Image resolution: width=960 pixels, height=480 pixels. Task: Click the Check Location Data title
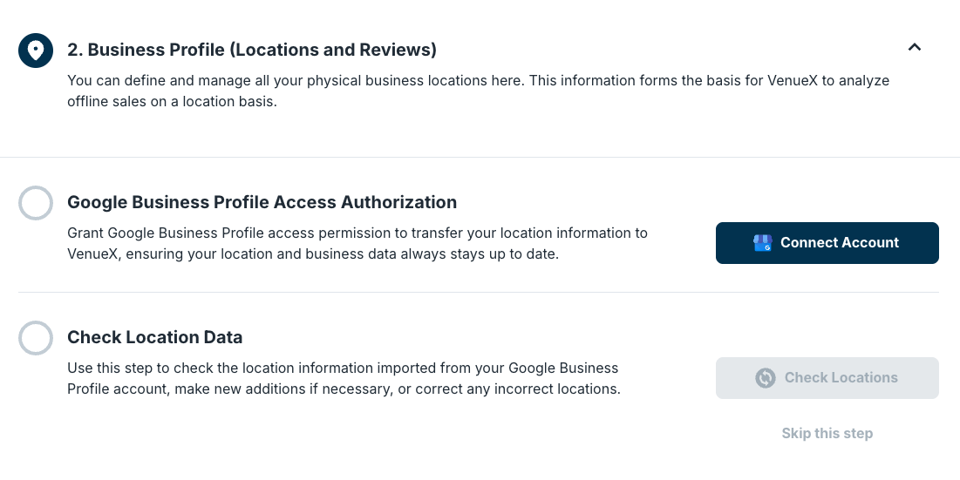[155, 337]
